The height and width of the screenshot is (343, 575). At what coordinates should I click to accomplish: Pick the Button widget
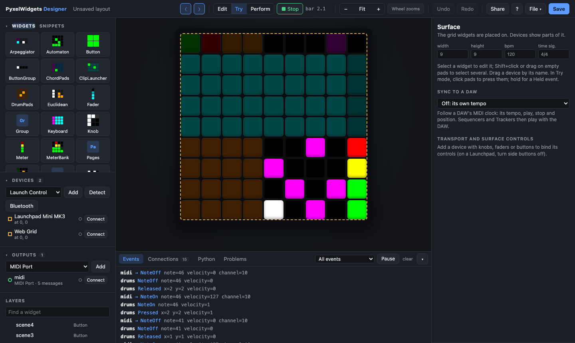[93, 44]
